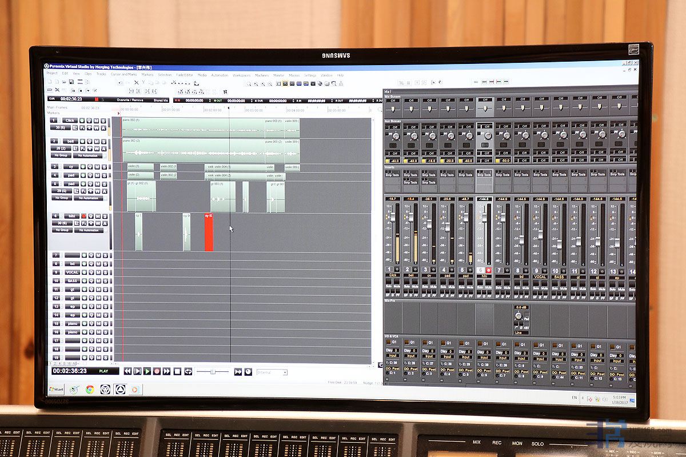
Task: Click the Windows Start button
Action: click(56, 390)
